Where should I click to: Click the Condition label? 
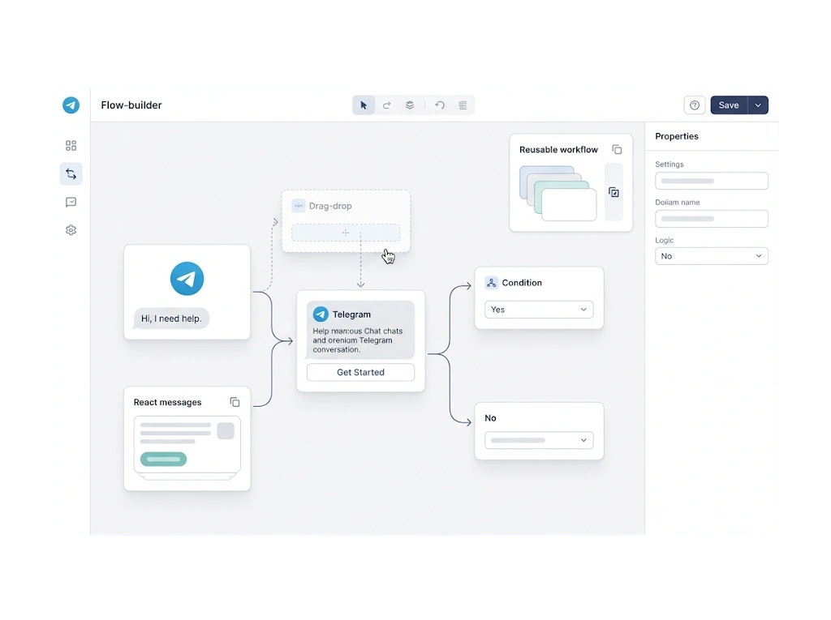coord(522,283)
